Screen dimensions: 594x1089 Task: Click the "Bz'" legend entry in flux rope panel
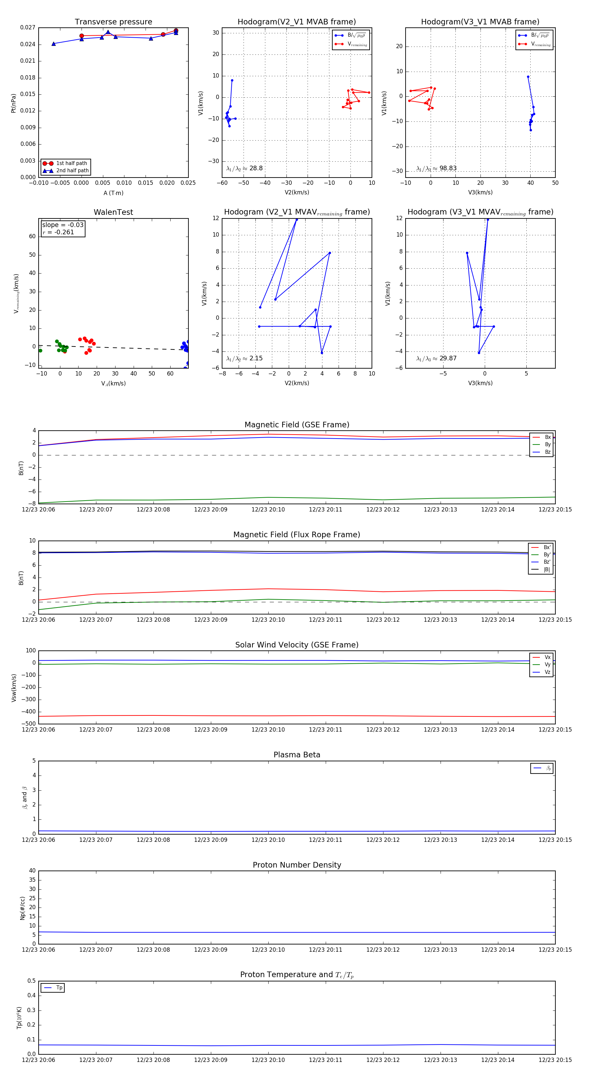click(541, 562)
